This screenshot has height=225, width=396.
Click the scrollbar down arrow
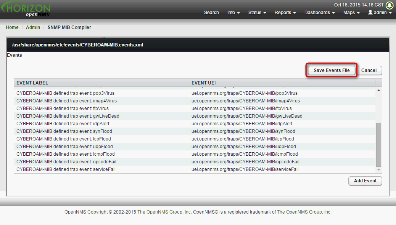point(378,170)
